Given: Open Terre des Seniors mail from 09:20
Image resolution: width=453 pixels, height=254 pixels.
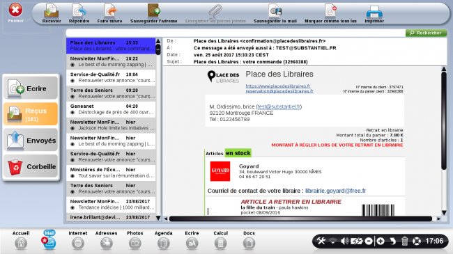Looking at the screenshot, I should (111, 93).
